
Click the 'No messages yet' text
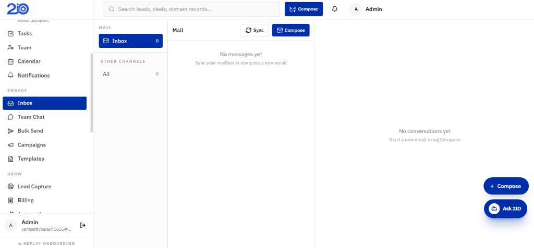click(241, 55)
